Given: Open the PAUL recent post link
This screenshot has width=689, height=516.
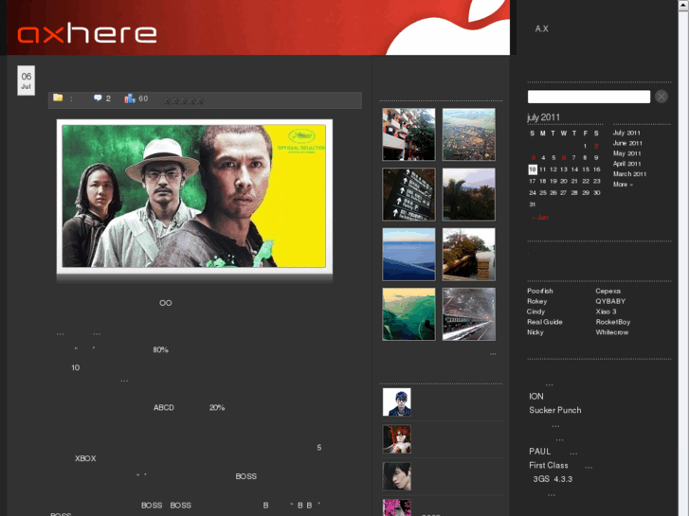Looking at the screenshot, I should [539, 452].
